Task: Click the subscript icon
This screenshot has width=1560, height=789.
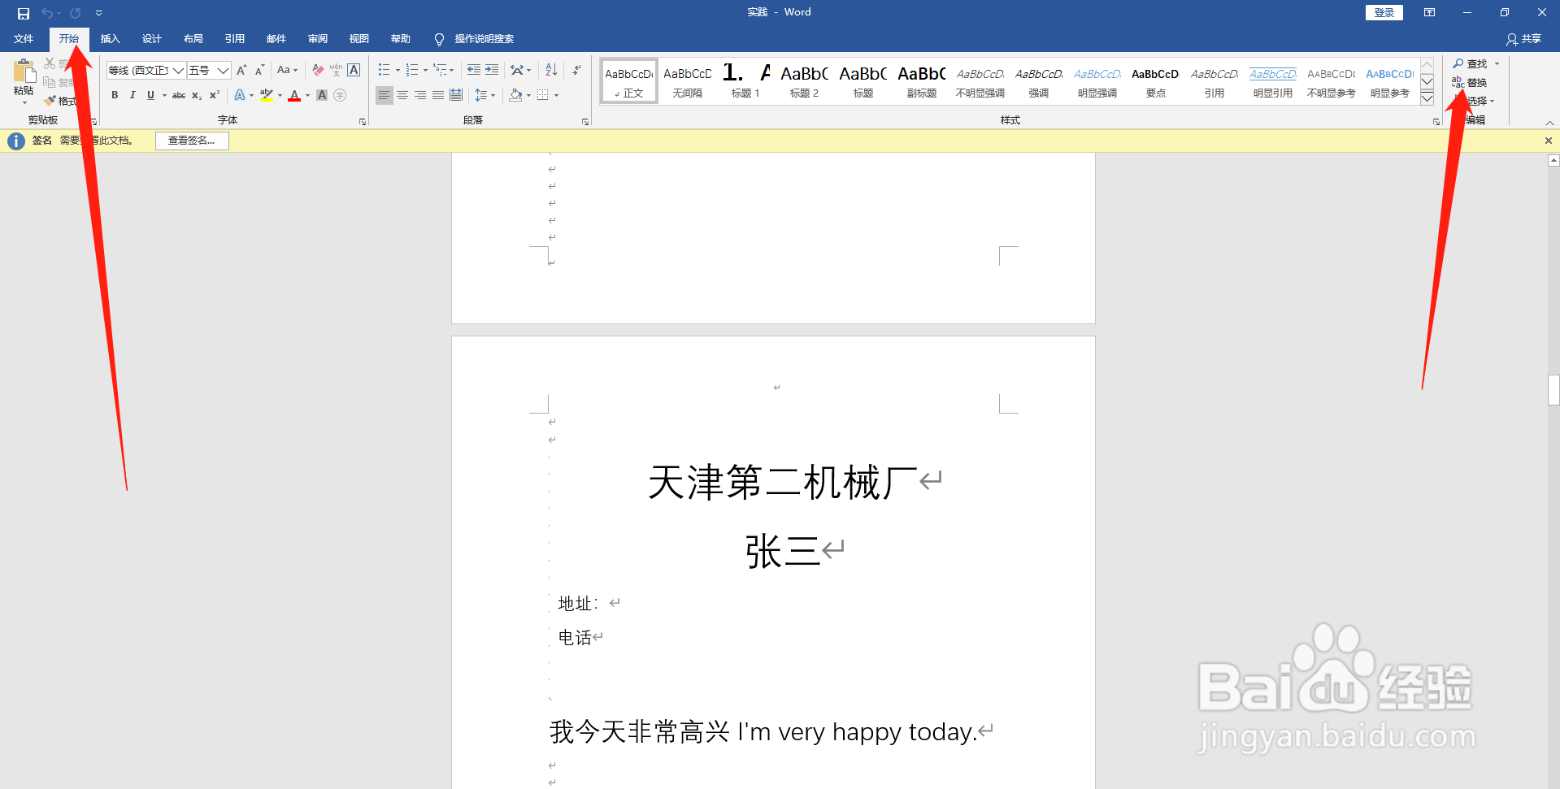Action: (196, 95)
